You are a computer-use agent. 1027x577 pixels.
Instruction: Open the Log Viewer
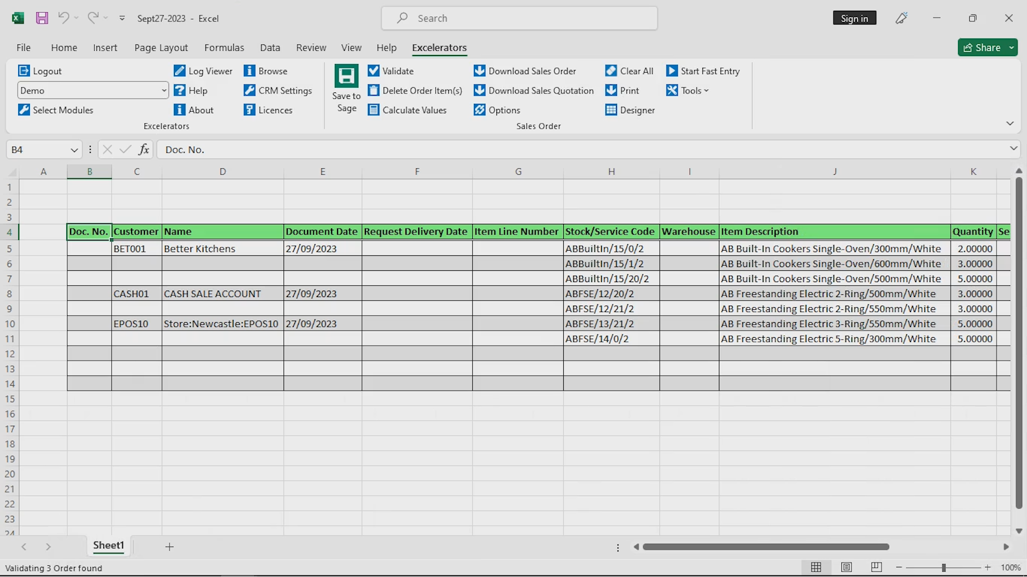click(x=203, y=71)
